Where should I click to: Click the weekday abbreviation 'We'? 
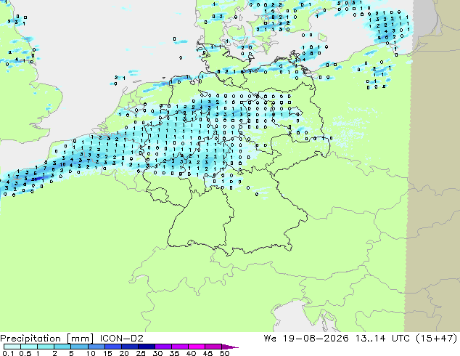pyautogui.click(x=270, y=339)
